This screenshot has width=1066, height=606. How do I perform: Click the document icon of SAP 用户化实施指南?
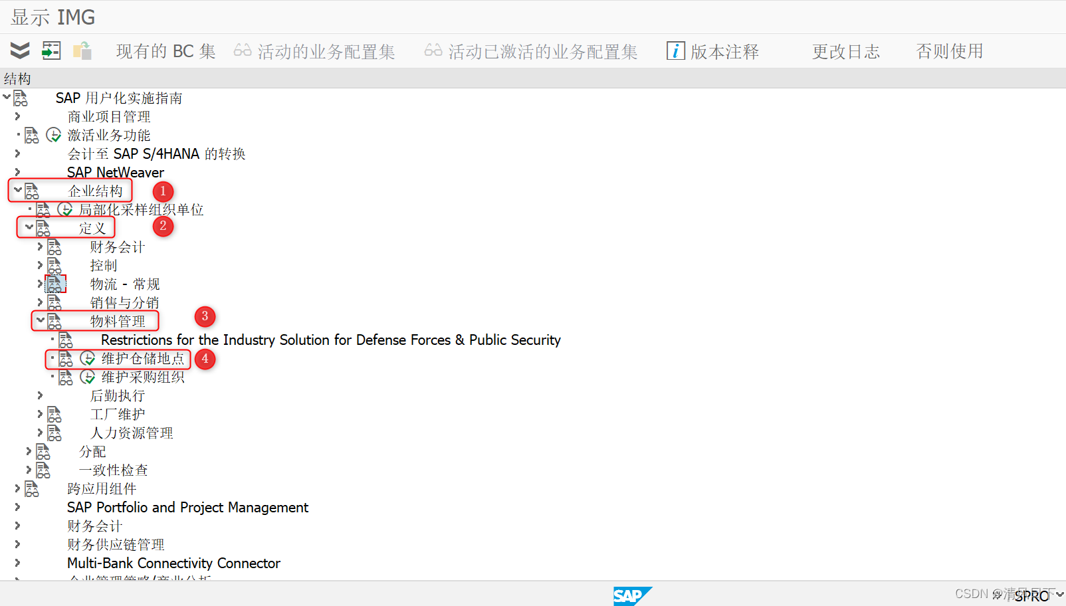coord(21,98)
